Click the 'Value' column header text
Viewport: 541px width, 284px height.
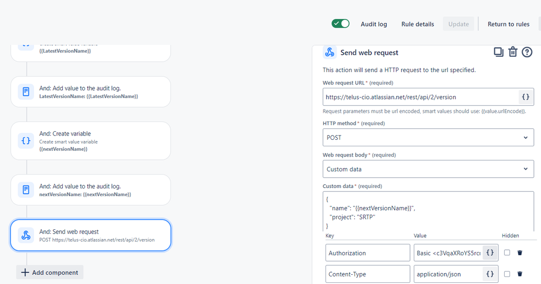coord(420,236)
